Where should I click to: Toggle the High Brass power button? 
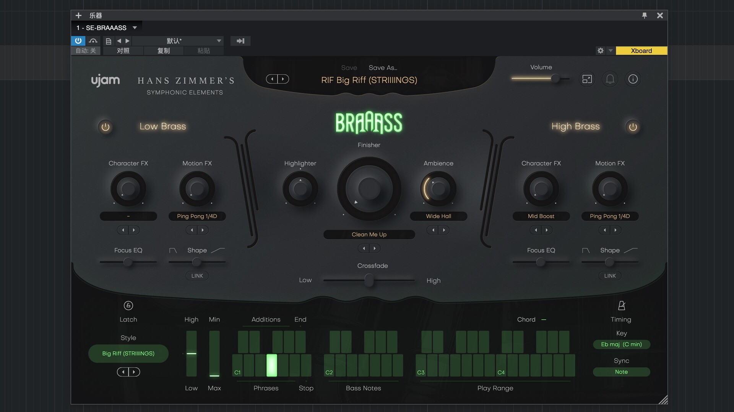click(x=633, y=127)
